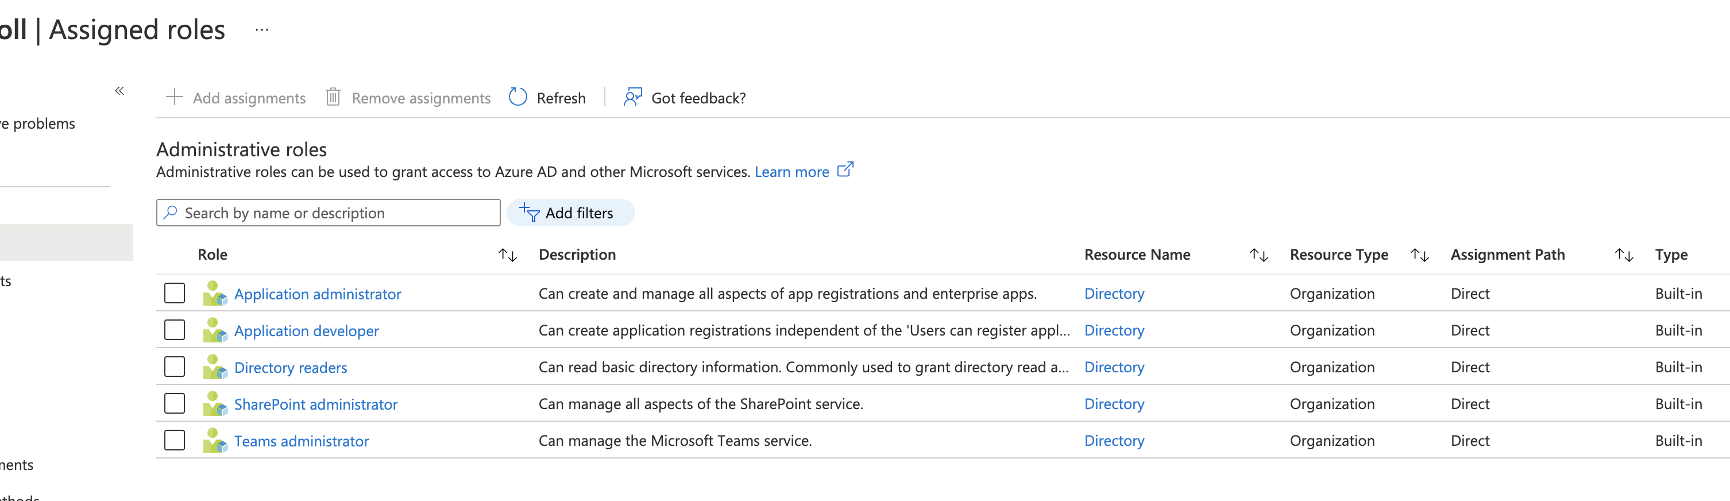
Task: Follow the Learn more link
Action: tap(792, 172)
